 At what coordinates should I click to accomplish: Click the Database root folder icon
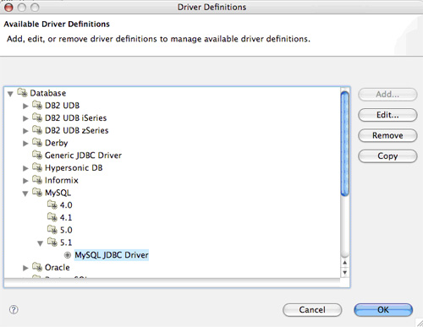point(22,93)
